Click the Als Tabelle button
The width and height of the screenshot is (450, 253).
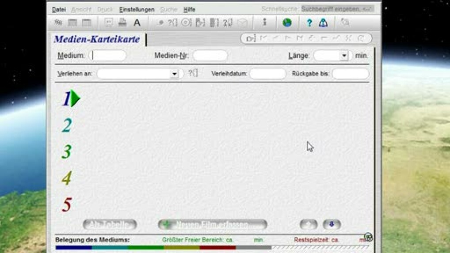tap(110, 225)
